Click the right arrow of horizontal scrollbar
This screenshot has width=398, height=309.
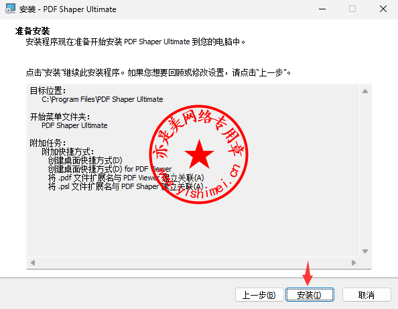click(354, 263)
